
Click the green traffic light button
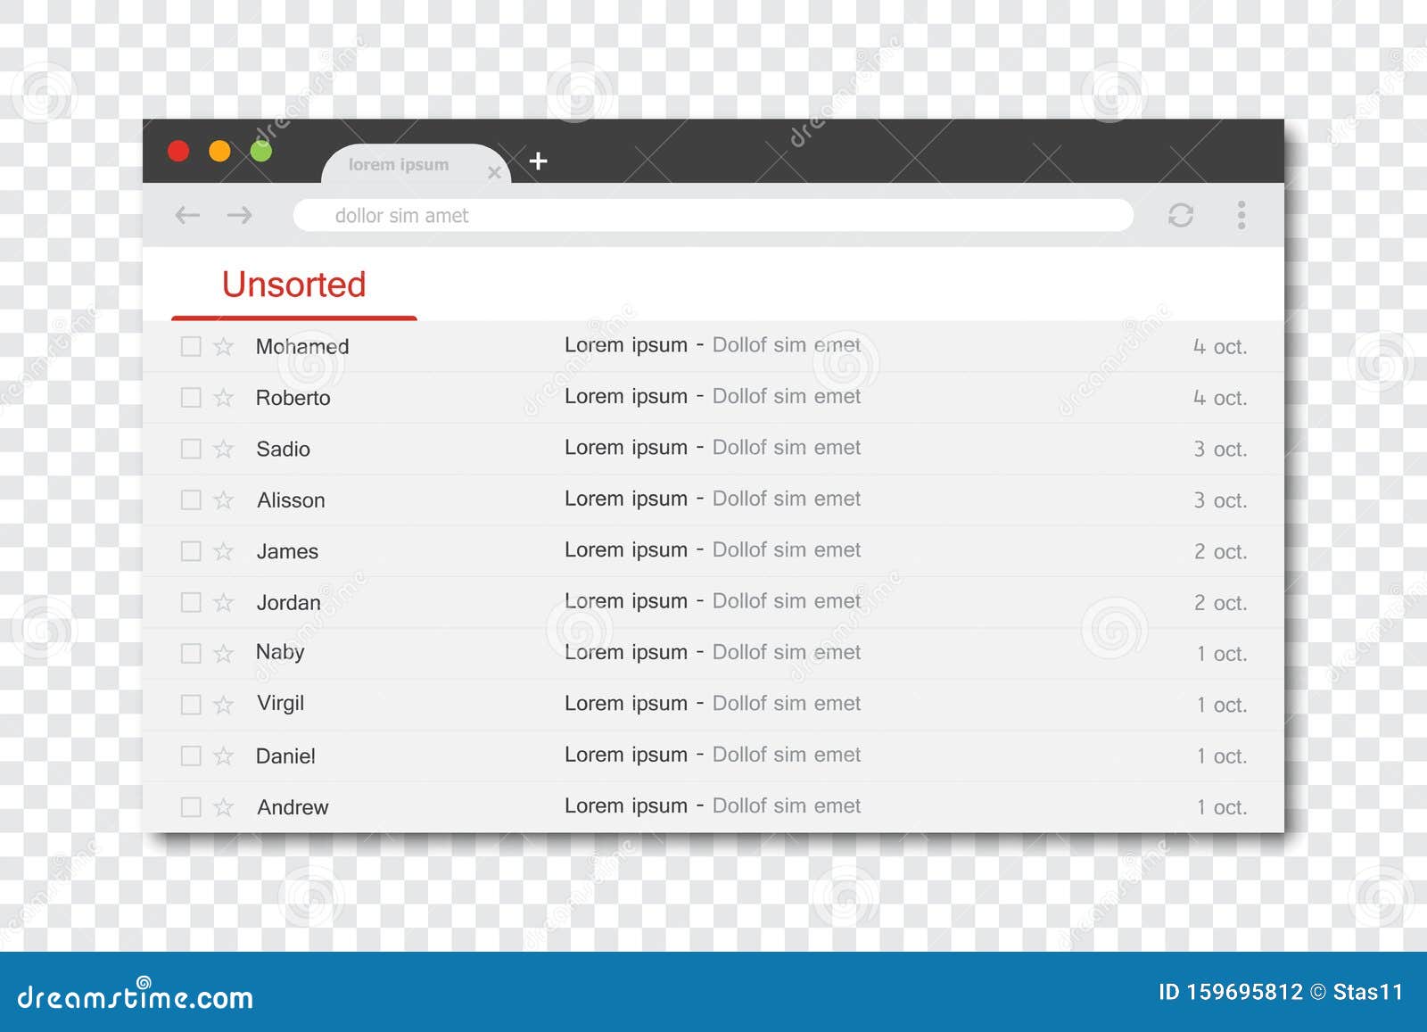point(260,152)
